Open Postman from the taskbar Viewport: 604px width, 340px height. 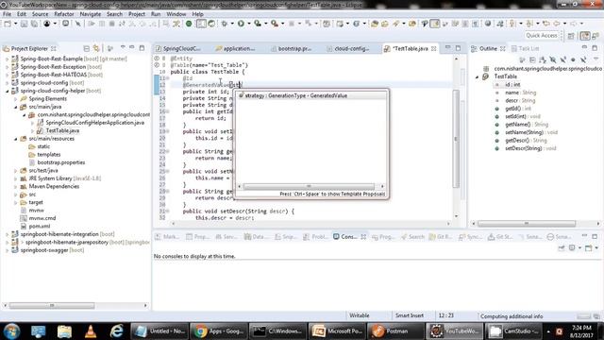pos(394,331)
